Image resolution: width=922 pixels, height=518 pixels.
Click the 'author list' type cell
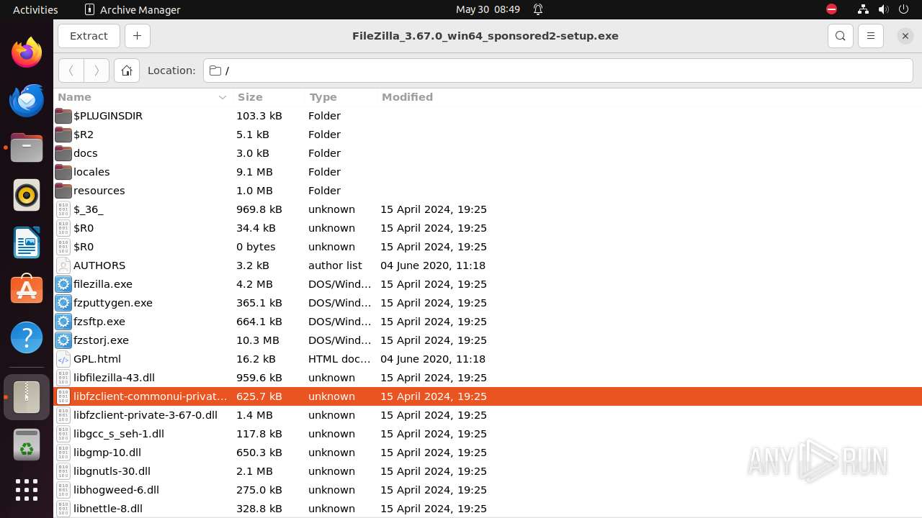point(335,265)
